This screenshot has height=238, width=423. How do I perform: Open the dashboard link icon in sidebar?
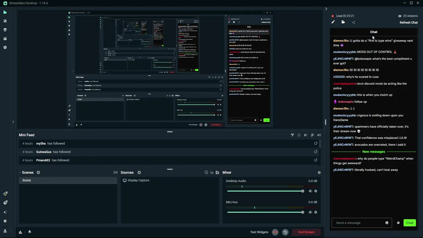coord(5,194)
